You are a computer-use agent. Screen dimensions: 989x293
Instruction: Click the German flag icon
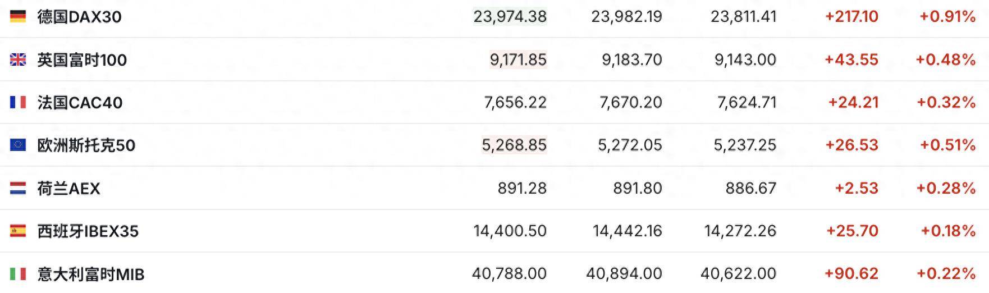coord(18,17)
